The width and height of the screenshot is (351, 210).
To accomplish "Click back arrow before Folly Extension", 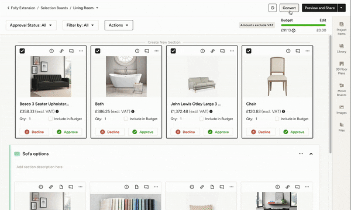I will (8, 8).
